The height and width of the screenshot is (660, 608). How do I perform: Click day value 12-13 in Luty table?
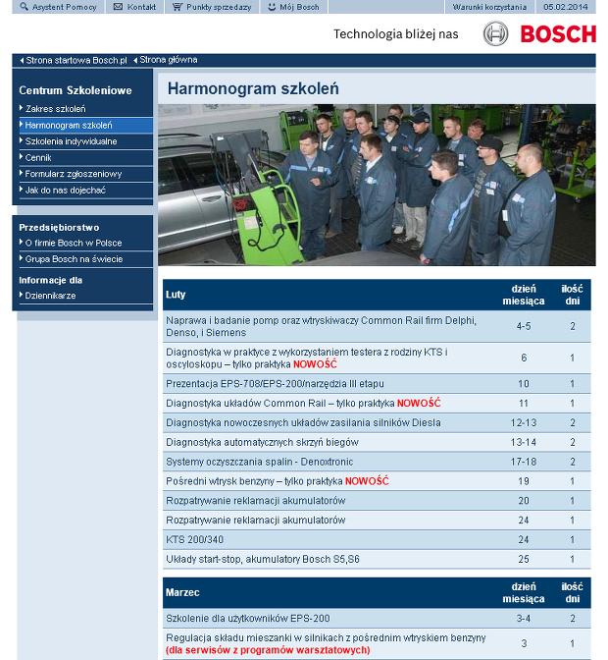click(524, 422)
